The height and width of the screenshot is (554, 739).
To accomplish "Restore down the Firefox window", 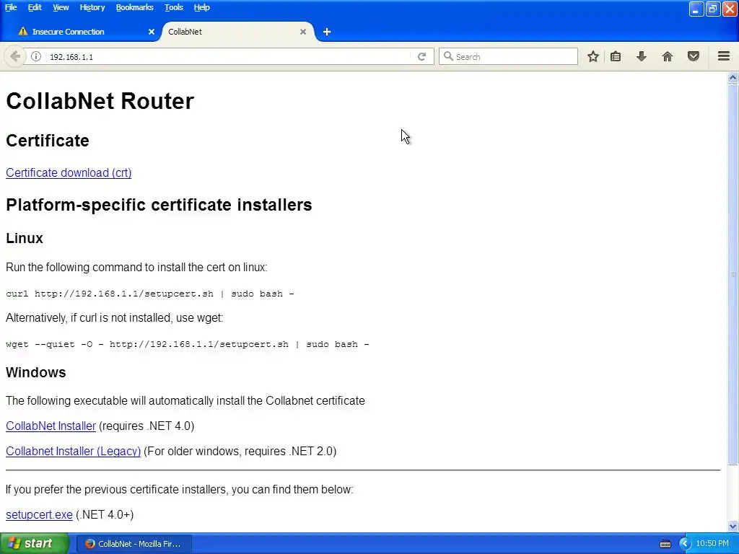I will coord(713,9).
